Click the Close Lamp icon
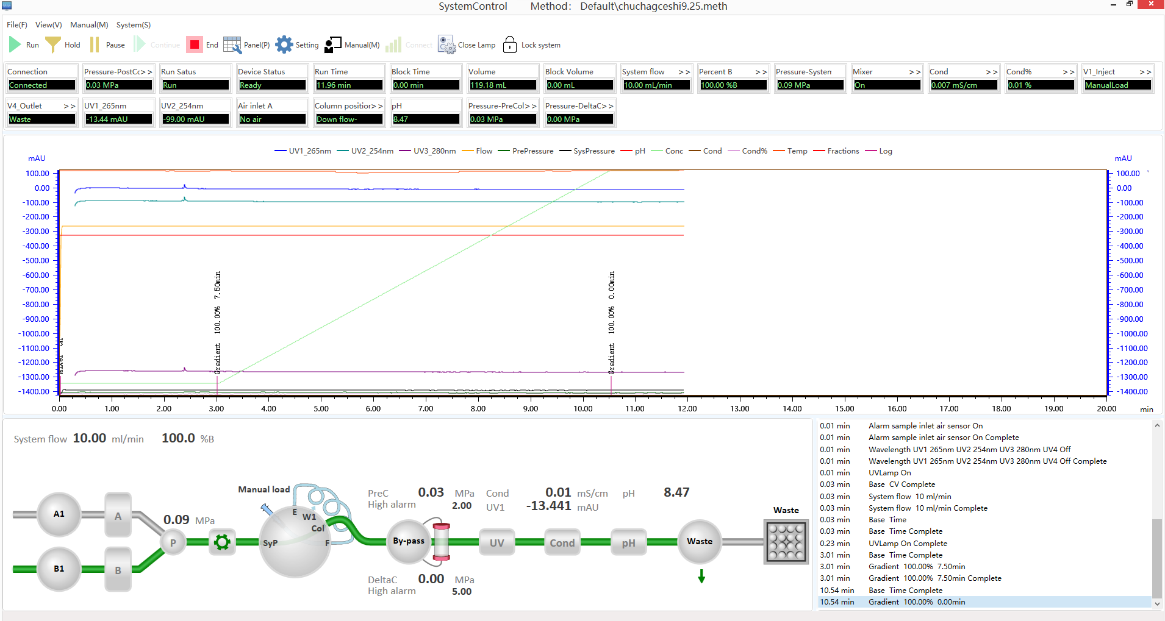 pos(446,44)
